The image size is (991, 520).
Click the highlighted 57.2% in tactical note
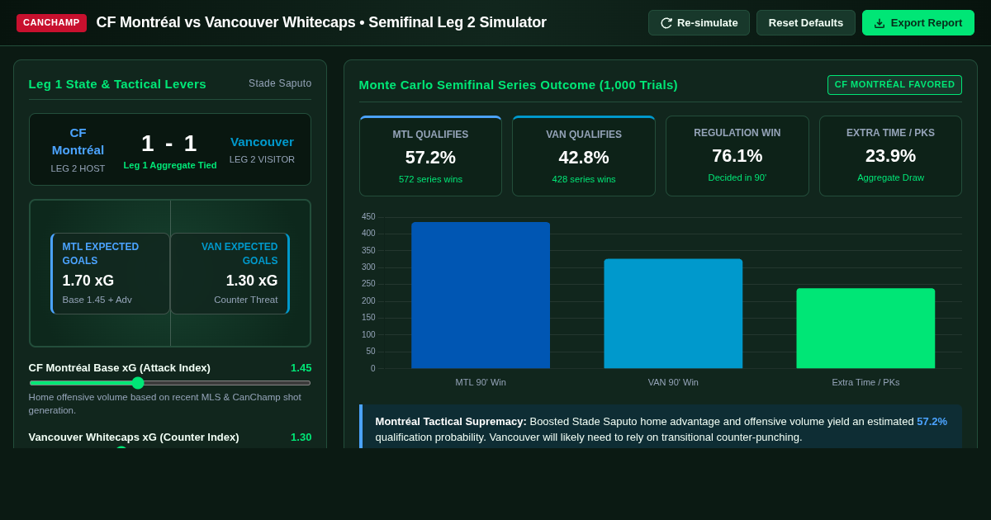[932, 421]
